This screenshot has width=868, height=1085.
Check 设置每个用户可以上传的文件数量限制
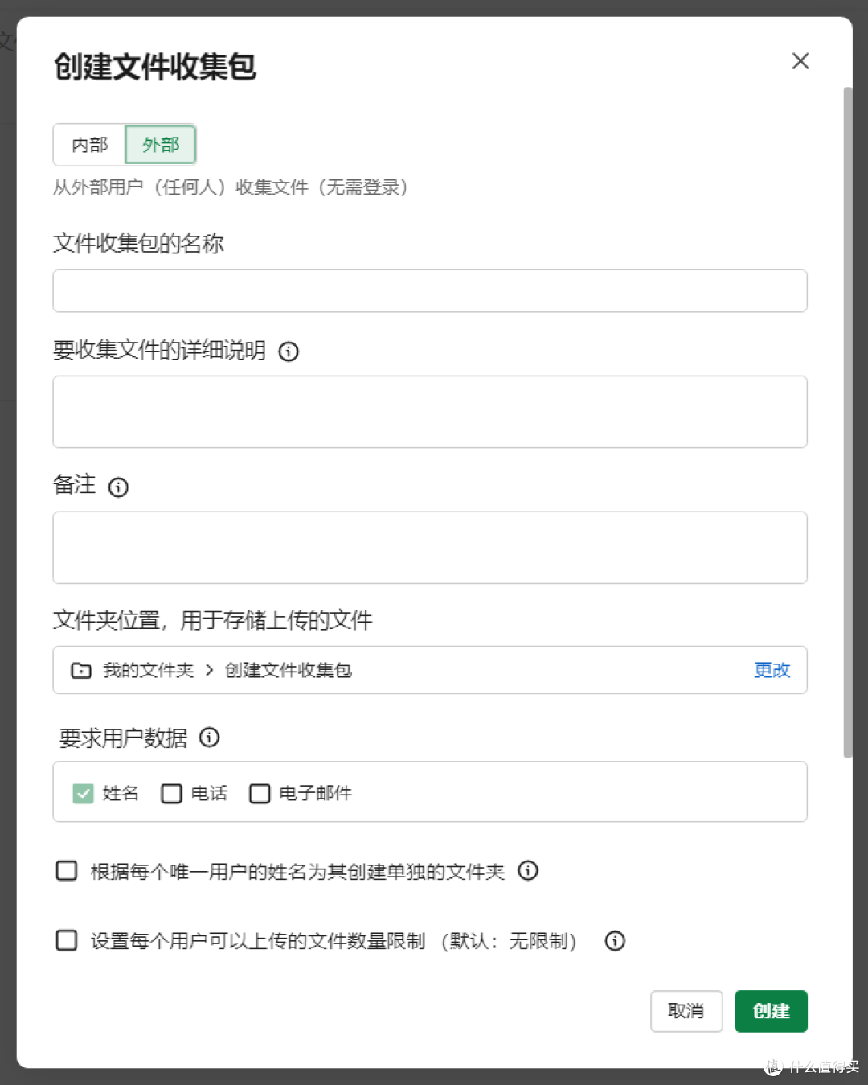(x=67, y=940)
